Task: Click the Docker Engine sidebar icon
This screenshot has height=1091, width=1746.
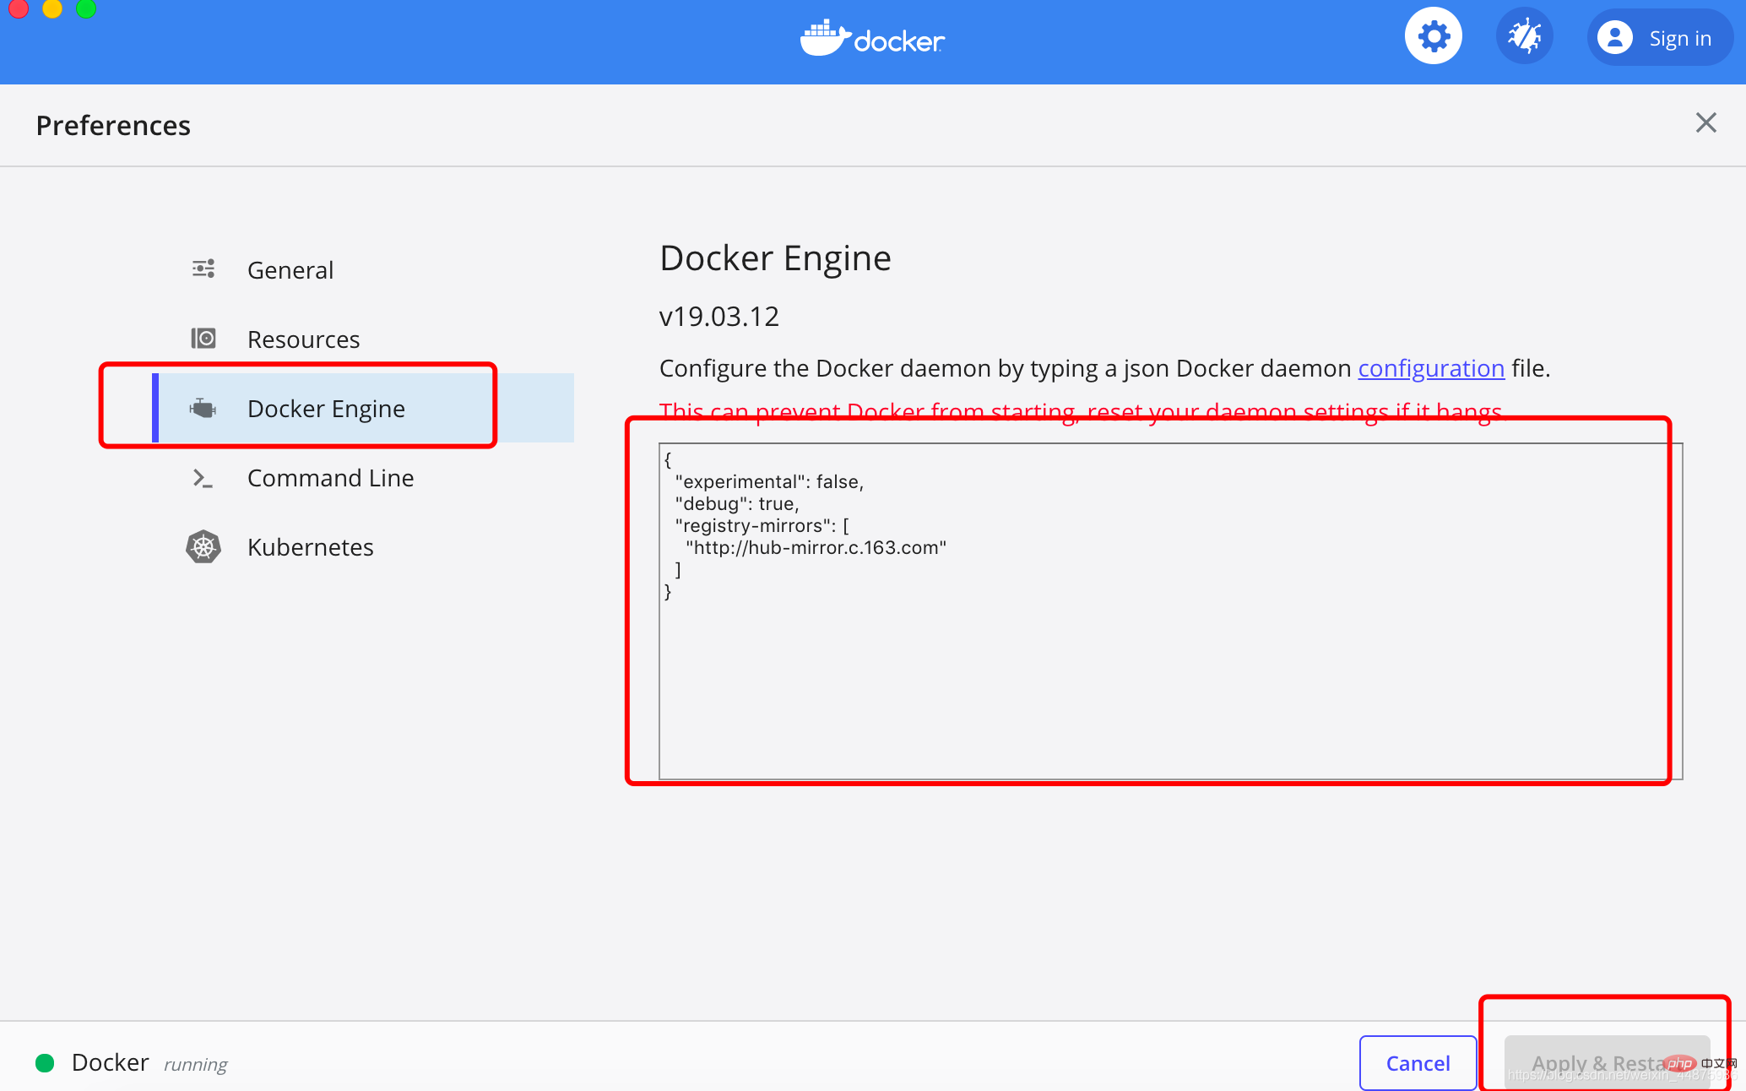Action: click(x=203, y=407)
